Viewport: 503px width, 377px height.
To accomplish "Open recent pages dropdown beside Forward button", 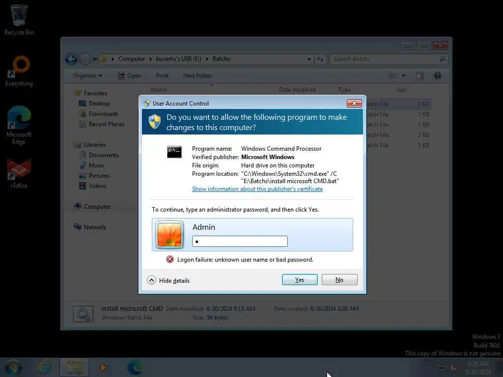I will [x=95, y=59].
